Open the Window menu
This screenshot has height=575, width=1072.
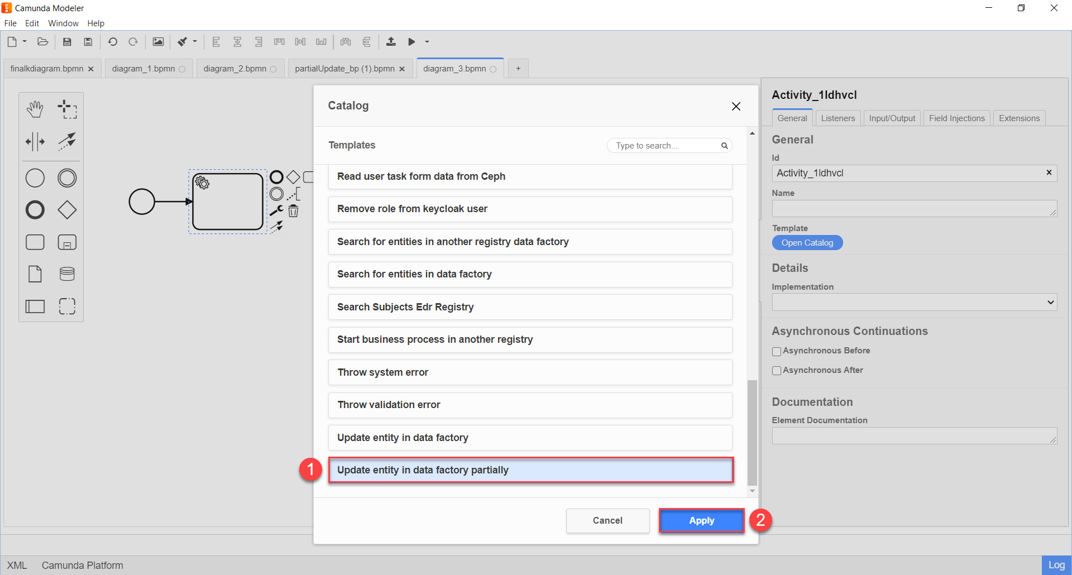click(63, 23)
